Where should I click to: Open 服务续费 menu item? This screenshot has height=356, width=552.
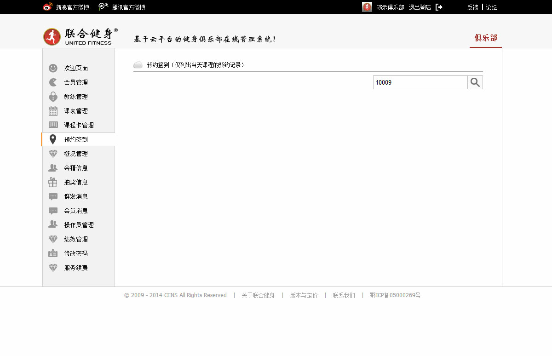76,268
